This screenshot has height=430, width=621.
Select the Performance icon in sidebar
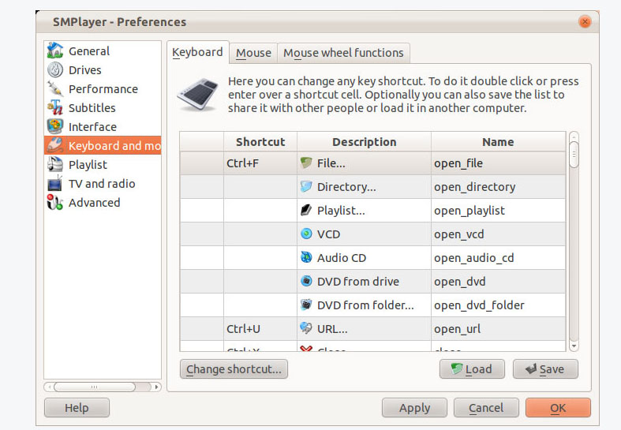point(55,88)
